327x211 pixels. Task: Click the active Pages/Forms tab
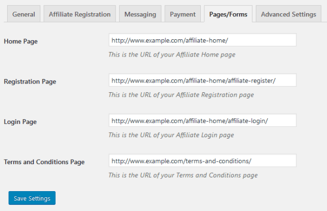(228, 14)
